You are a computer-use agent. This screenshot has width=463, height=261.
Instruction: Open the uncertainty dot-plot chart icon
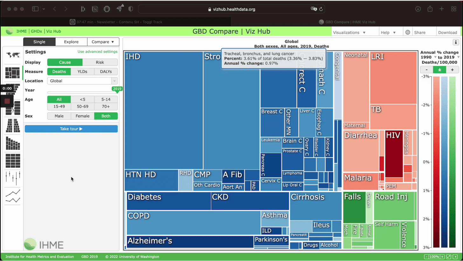pyautogui.click(x=13, y=178)
